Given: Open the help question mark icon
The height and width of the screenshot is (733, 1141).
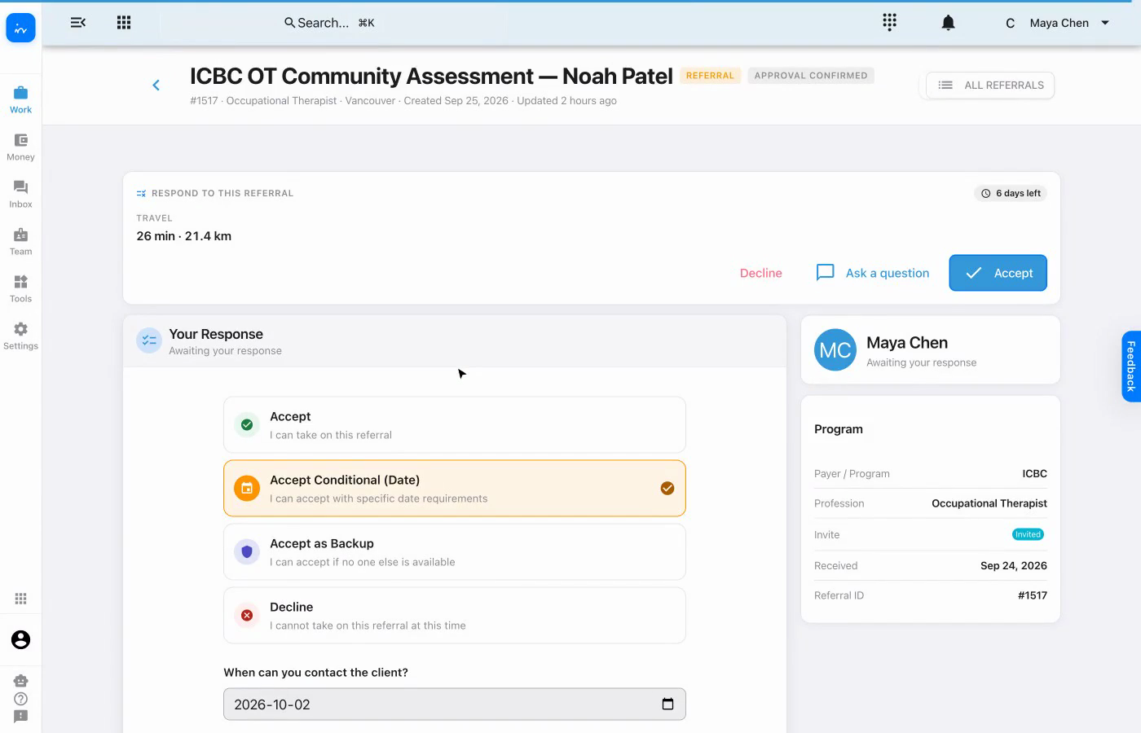Looking at the screenshot, I should tap(21, 699).
